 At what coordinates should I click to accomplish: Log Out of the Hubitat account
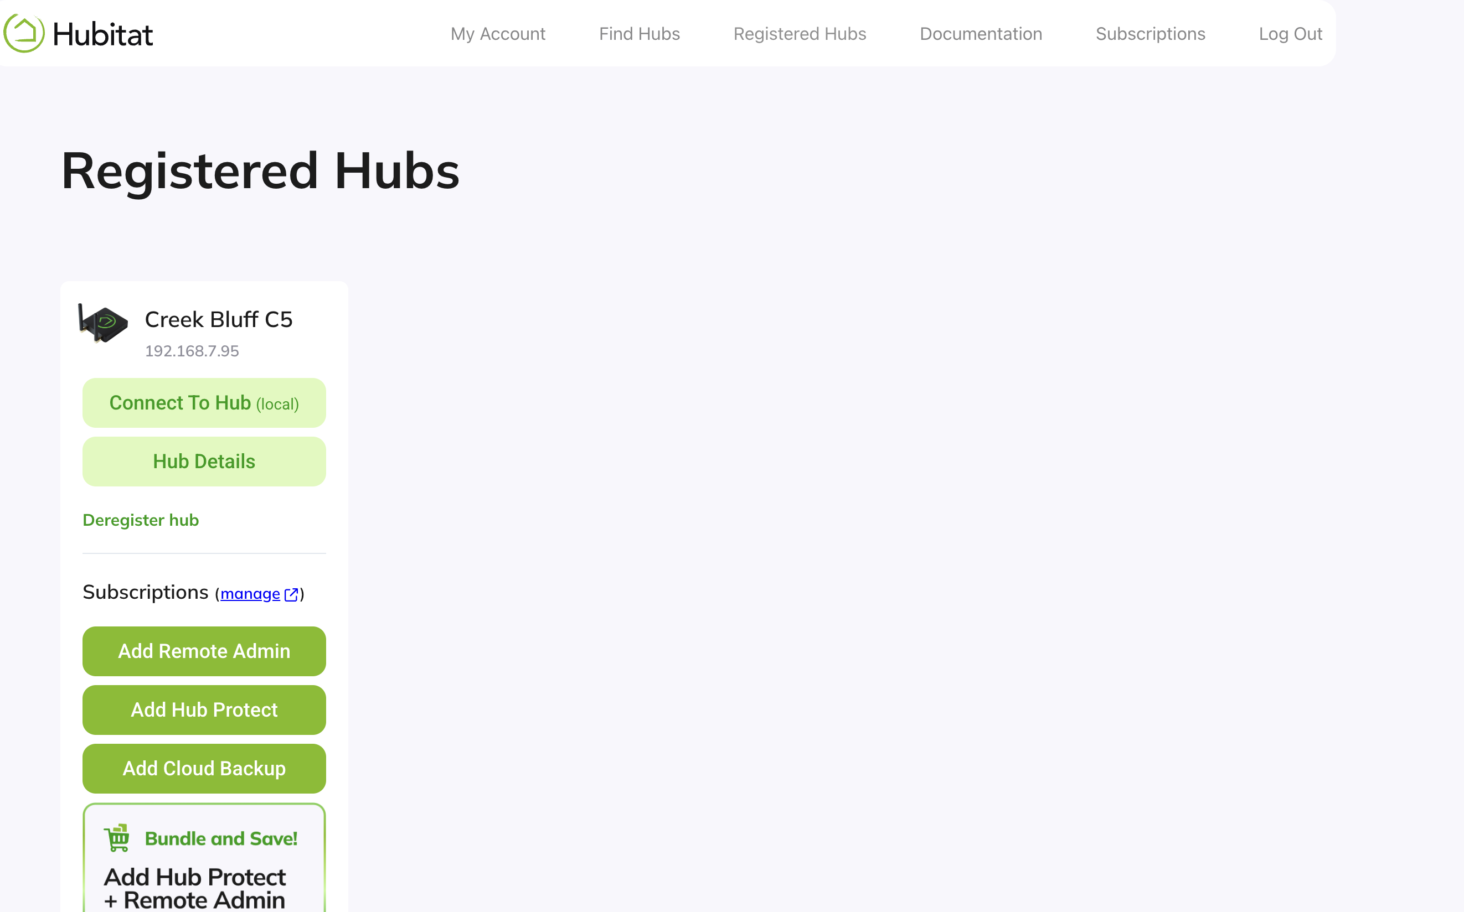tap(1290, 34)
